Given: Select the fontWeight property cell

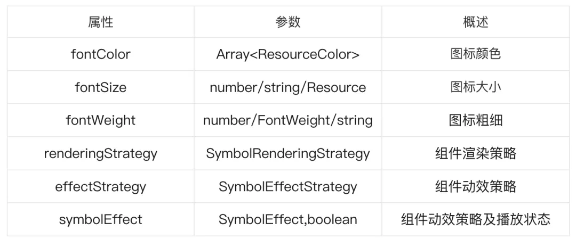Looking at the screenshot, I should (101, 120).
